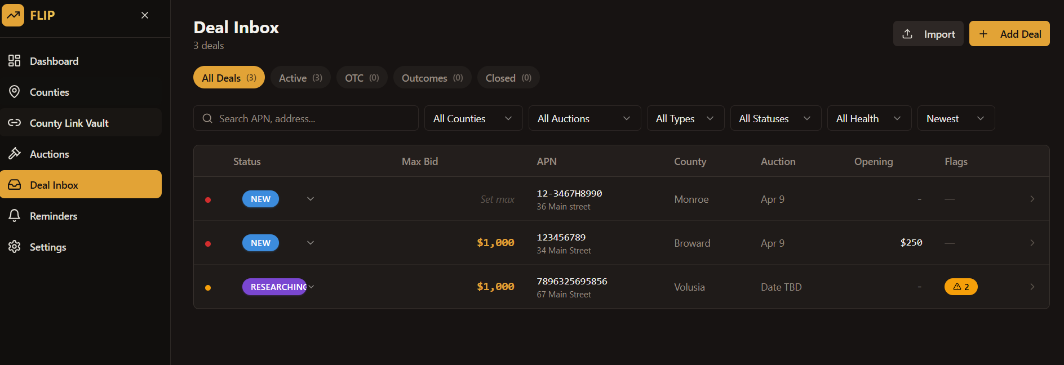Screen dimensions: 1064x365
Task: Click the NEW badge for Broward deal
Action: pos(260,243)
